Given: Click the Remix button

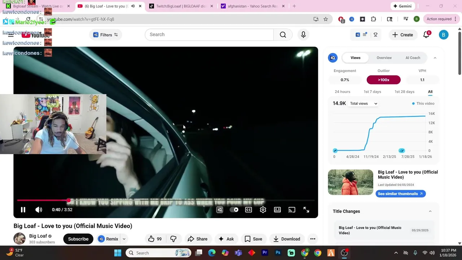Looking at the screenshot, I should pos(108,239).
